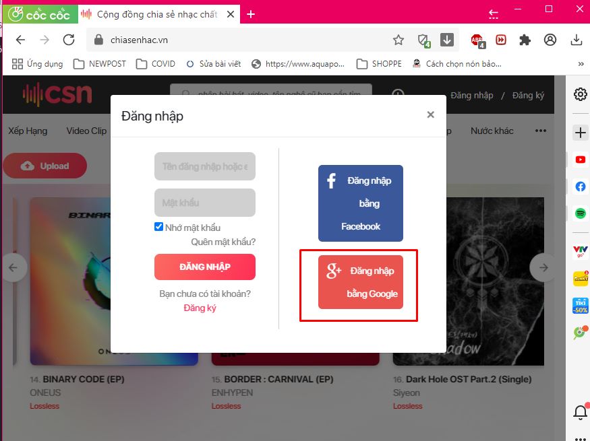Click Đăng ký link in site header

[x=528, y=96]
